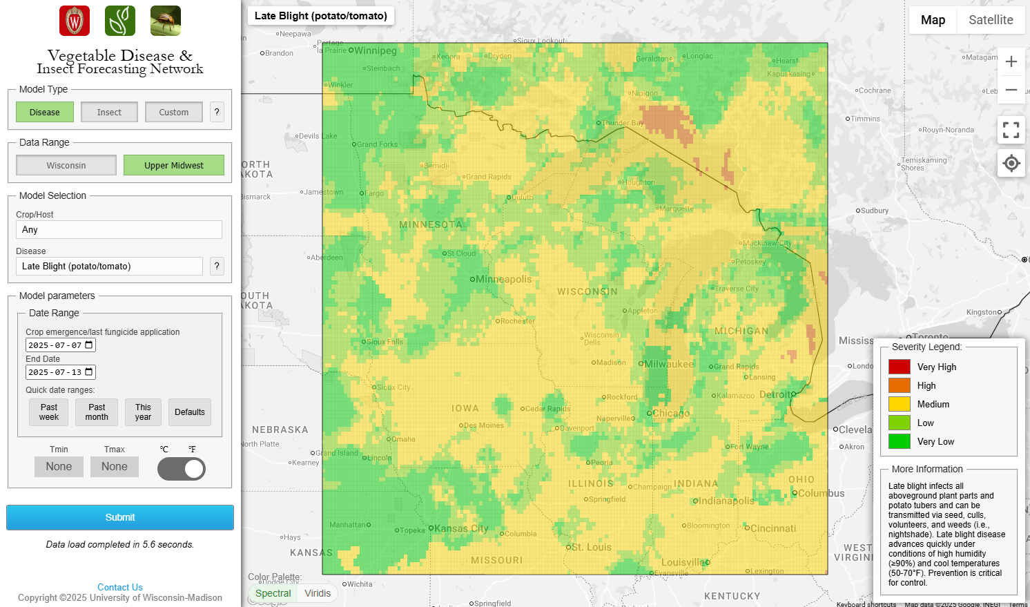Open the Crop/Host dropdown

119,229
